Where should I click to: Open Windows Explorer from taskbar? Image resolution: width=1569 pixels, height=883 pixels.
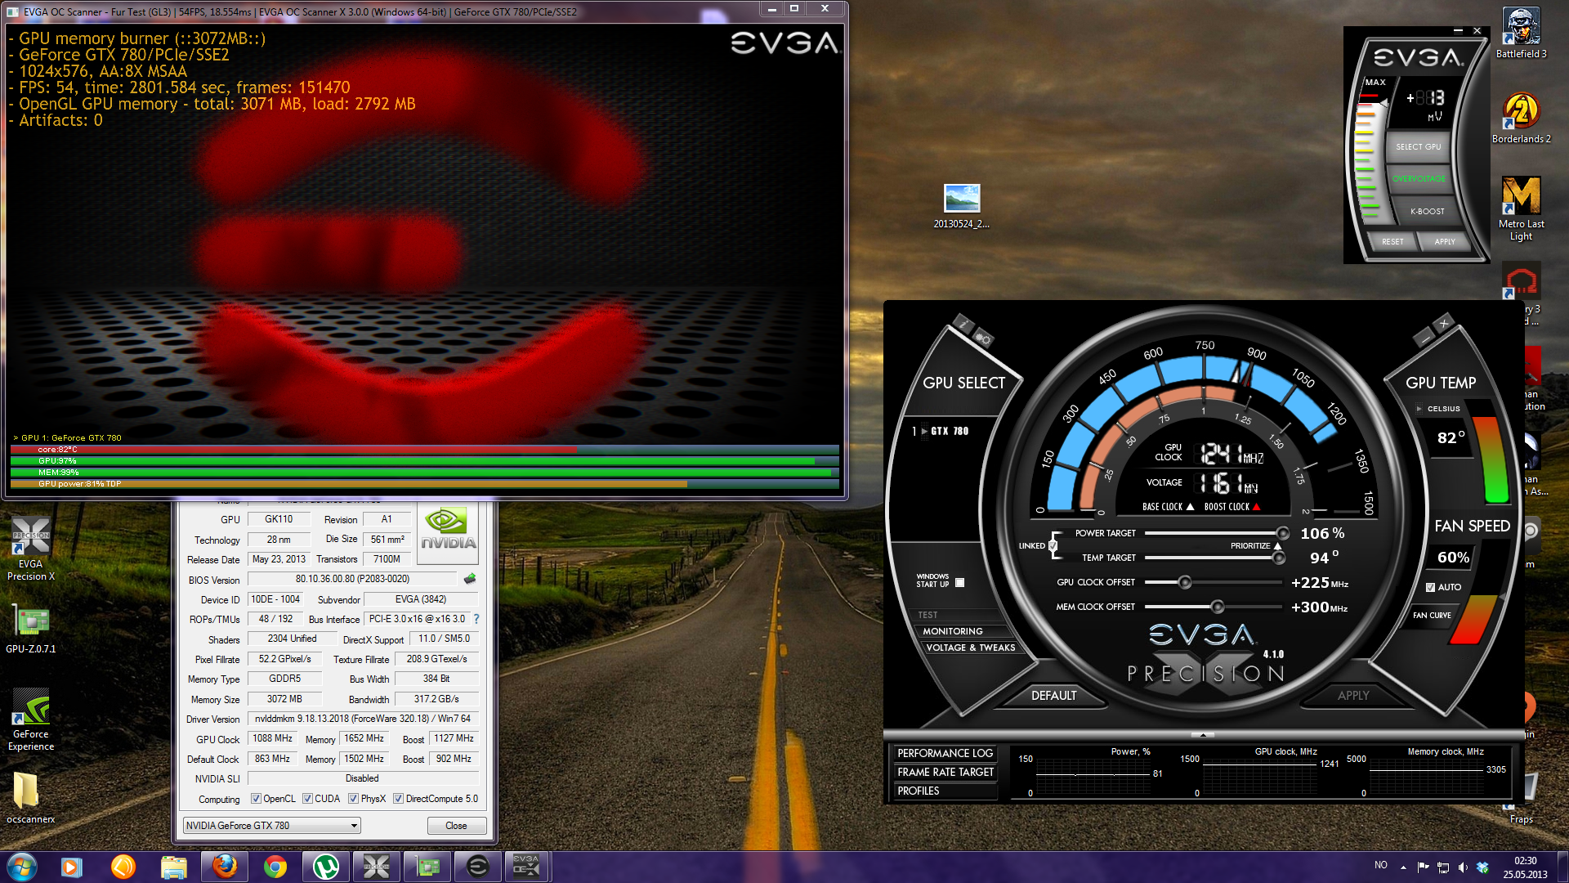pyautogui.click(x=174, y=867)
